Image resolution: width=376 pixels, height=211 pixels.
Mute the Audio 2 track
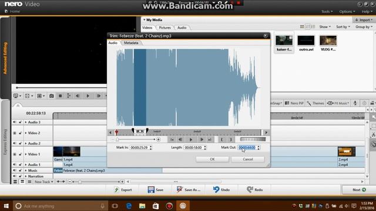(14, 143)
